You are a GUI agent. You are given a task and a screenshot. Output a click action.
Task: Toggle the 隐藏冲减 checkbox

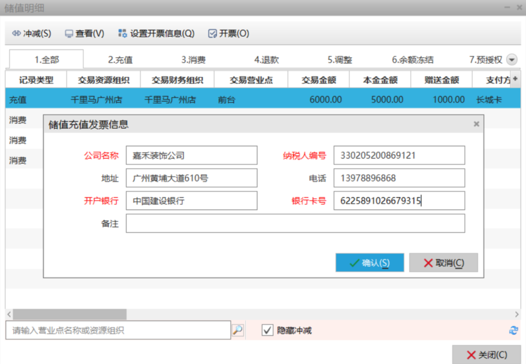click(x=267, y=330)
